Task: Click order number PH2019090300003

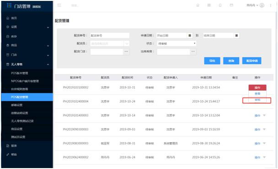Action: 76,129
